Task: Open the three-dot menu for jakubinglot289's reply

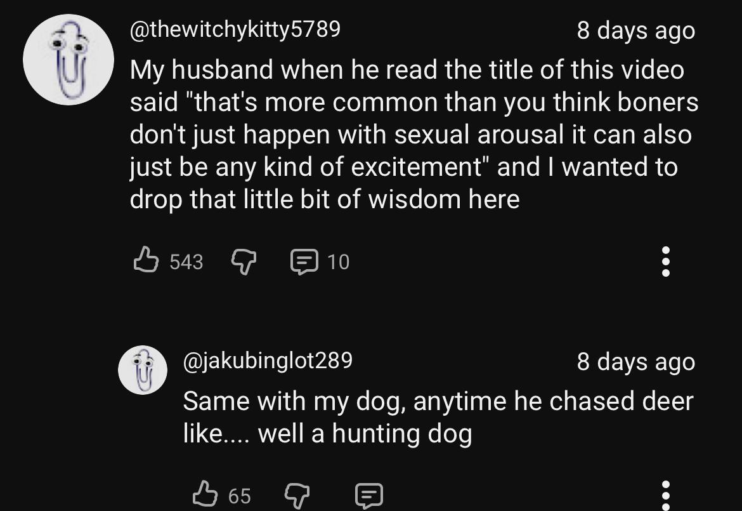Action: pyautogui.click(x=665, y=494)
